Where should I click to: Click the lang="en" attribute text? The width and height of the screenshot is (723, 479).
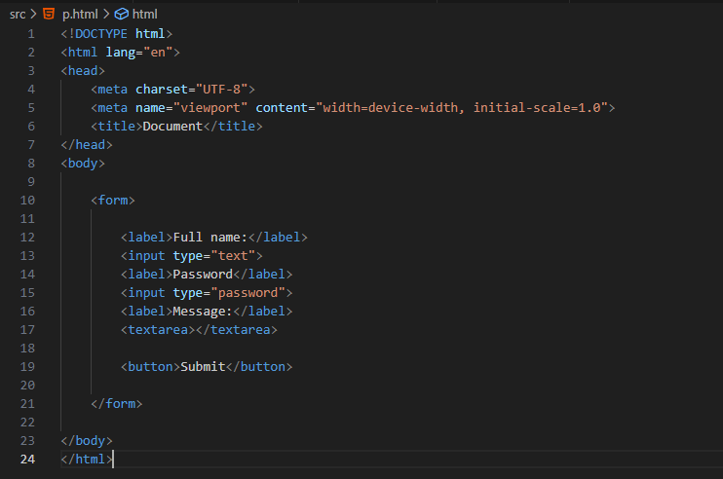[x=139, y=53]
